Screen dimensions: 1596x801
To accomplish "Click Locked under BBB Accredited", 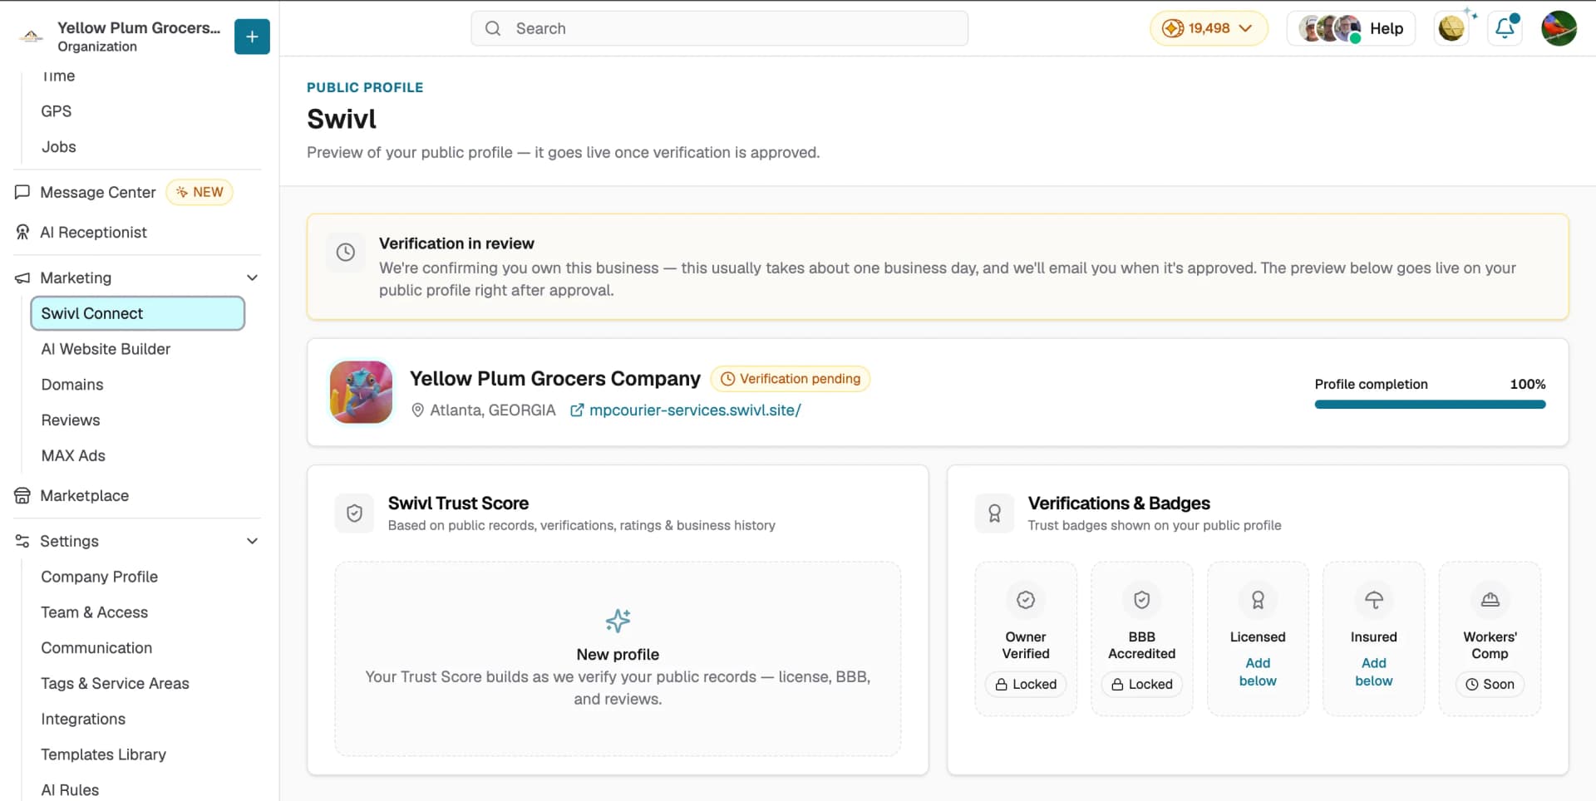I will click(x=1142, y=685).
